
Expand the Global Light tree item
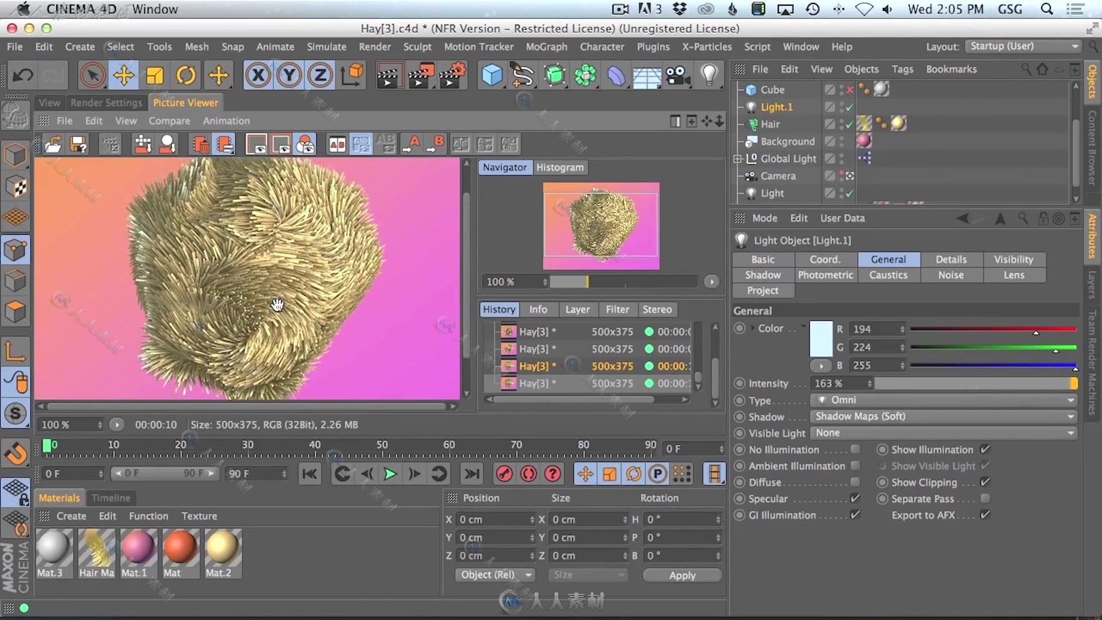[738, 159]
